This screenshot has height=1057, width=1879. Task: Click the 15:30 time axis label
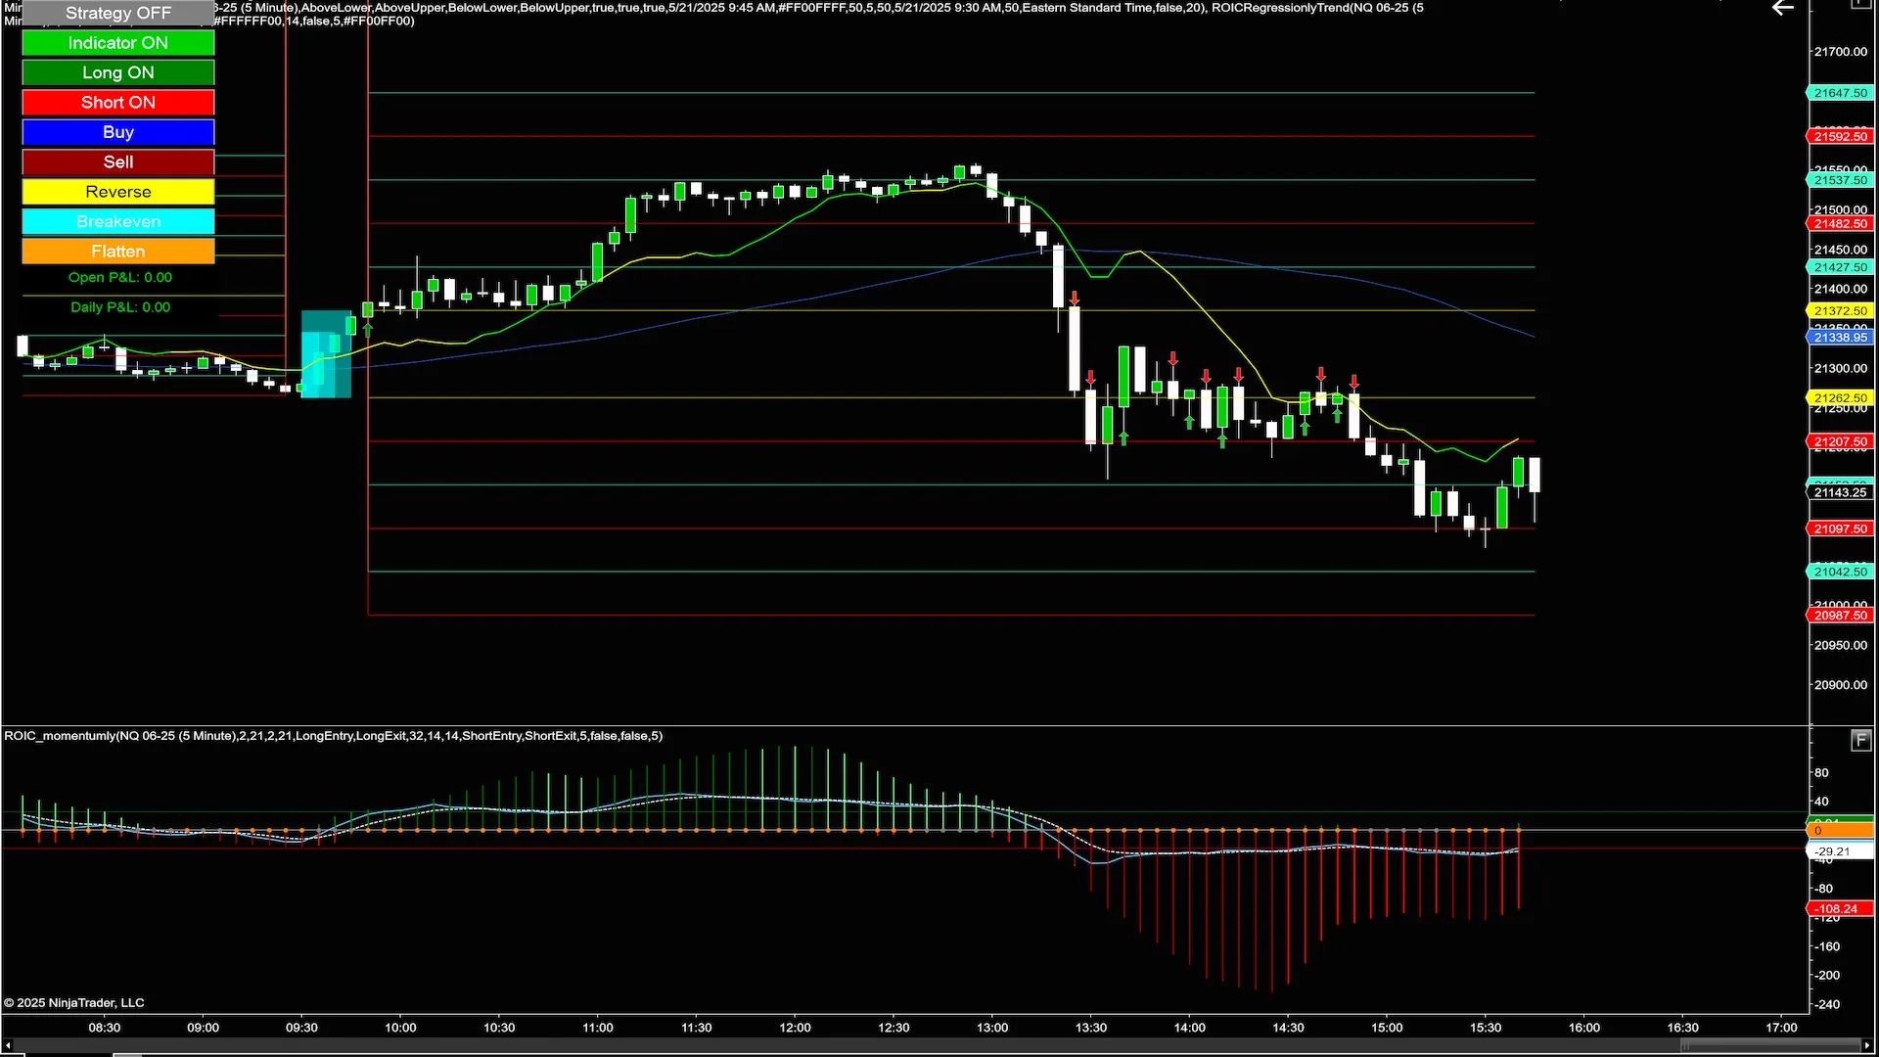(x=1486, y=1028)
